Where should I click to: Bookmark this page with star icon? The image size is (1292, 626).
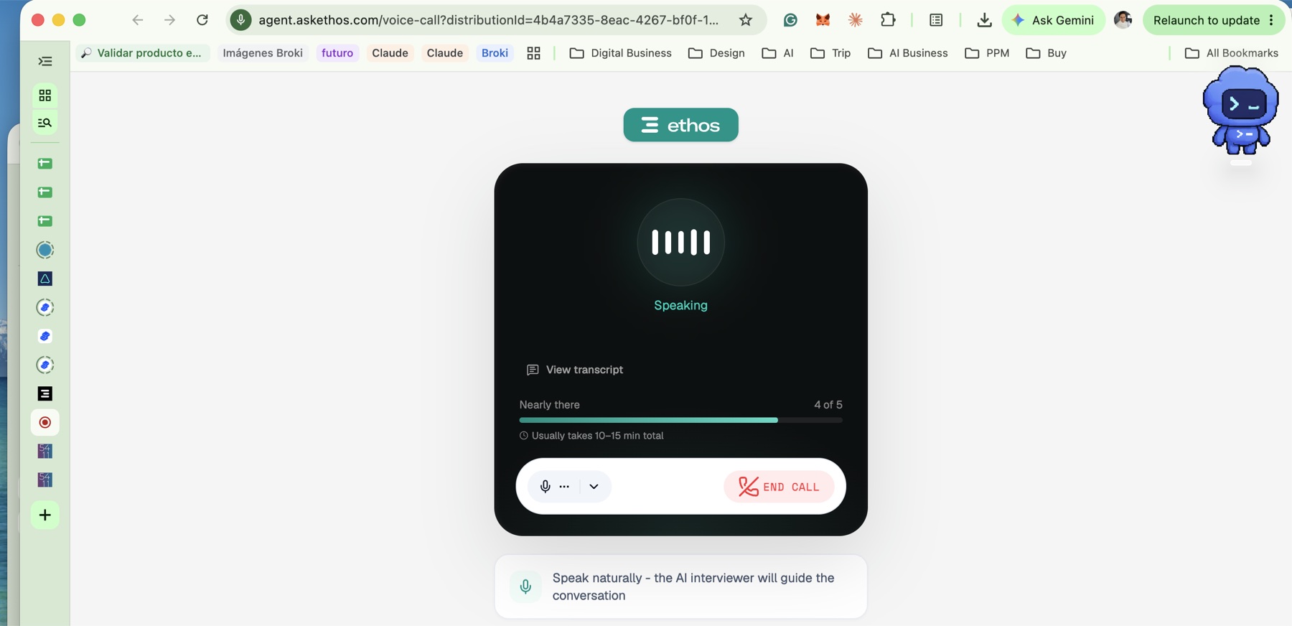click(746, 20)
